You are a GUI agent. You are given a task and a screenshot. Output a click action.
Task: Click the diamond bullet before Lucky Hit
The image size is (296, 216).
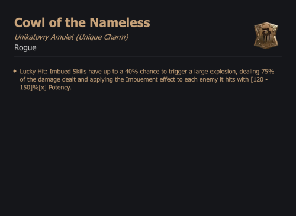pyautogui.click(x=15, y=71)
